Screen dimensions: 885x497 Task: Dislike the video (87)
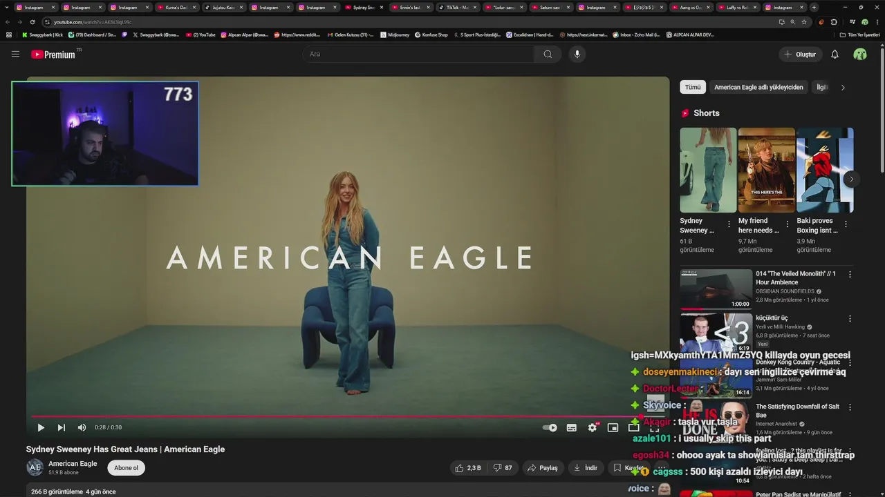(x=503, y=467)
